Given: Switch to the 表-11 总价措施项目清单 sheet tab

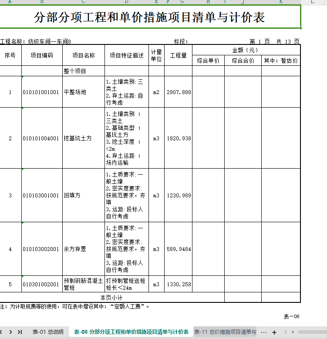Looking at the screenshot, I should click(x=225, y=332).
